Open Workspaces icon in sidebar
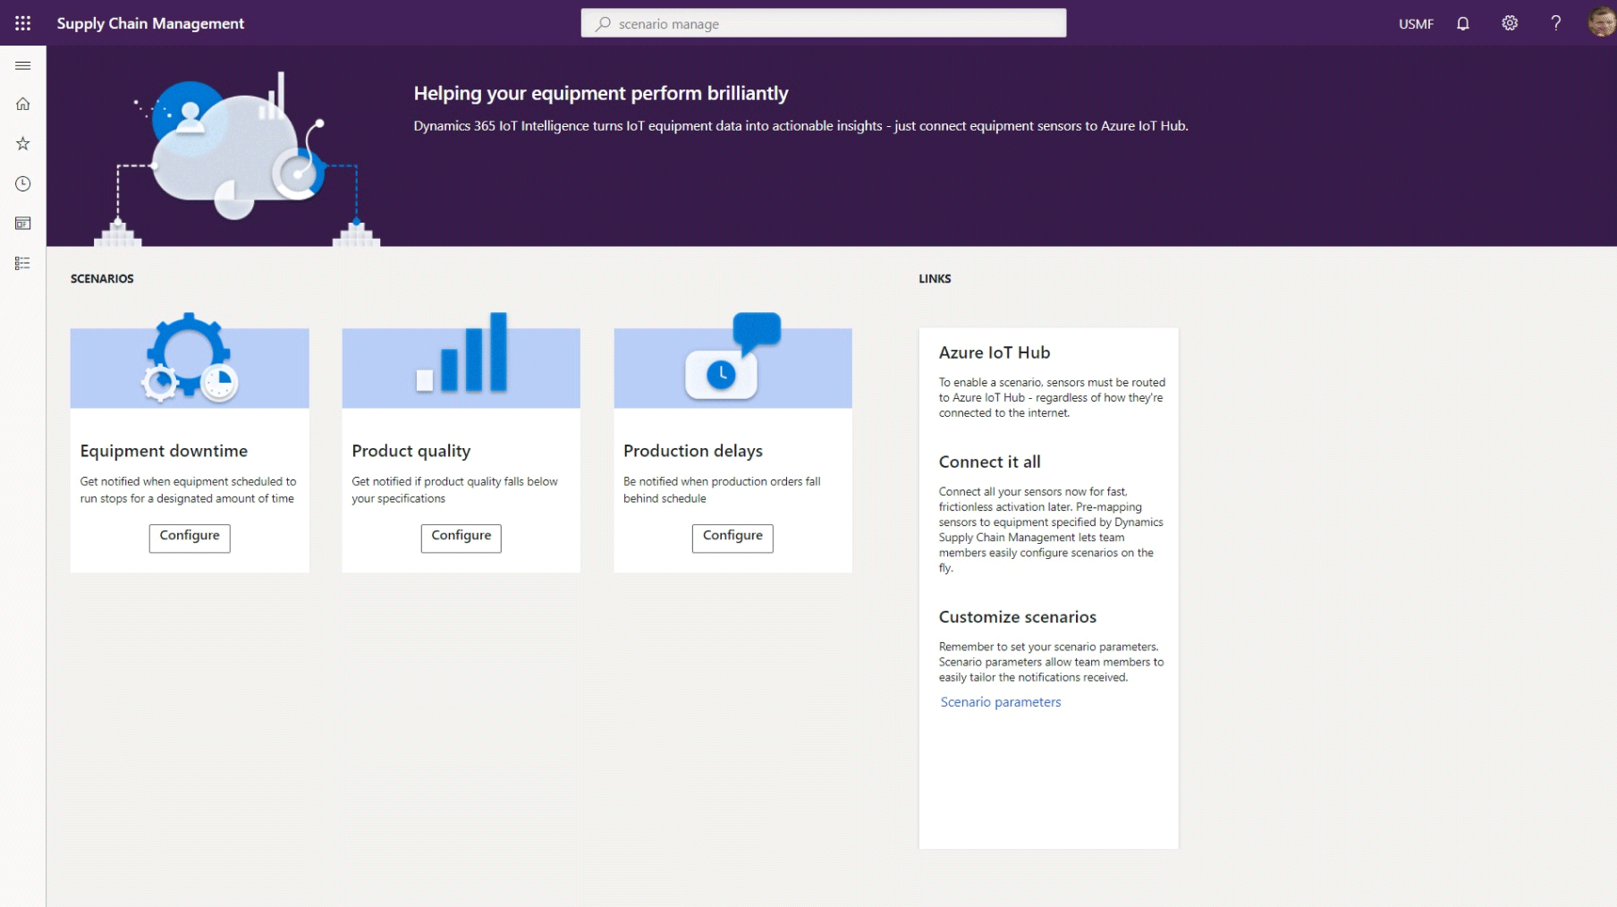 [x=23, y=223]
